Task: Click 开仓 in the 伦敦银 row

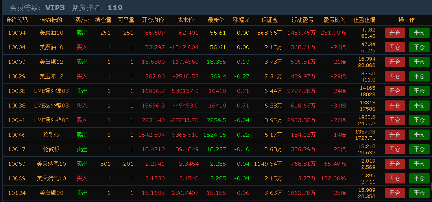Action: (395, 149)
